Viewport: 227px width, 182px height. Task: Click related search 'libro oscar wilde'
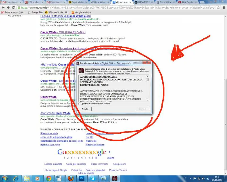click(x=49, y=133)
